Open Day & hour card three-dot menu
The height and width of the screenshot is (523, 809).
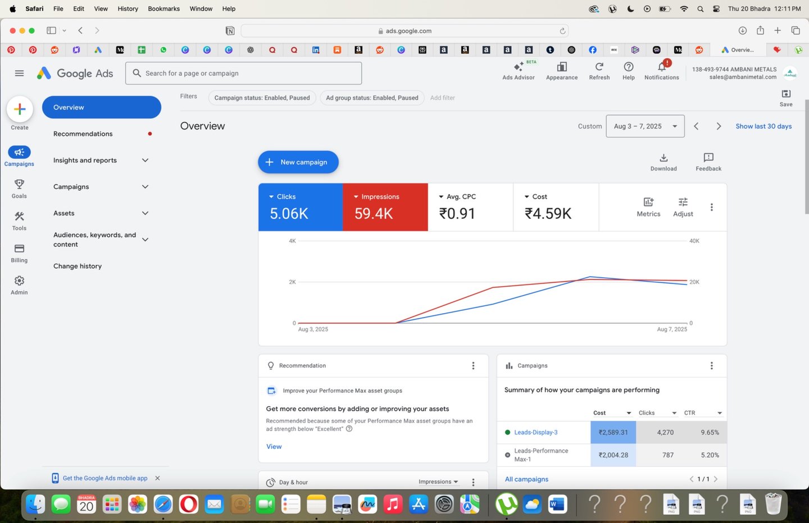click(x=473, y=482)
